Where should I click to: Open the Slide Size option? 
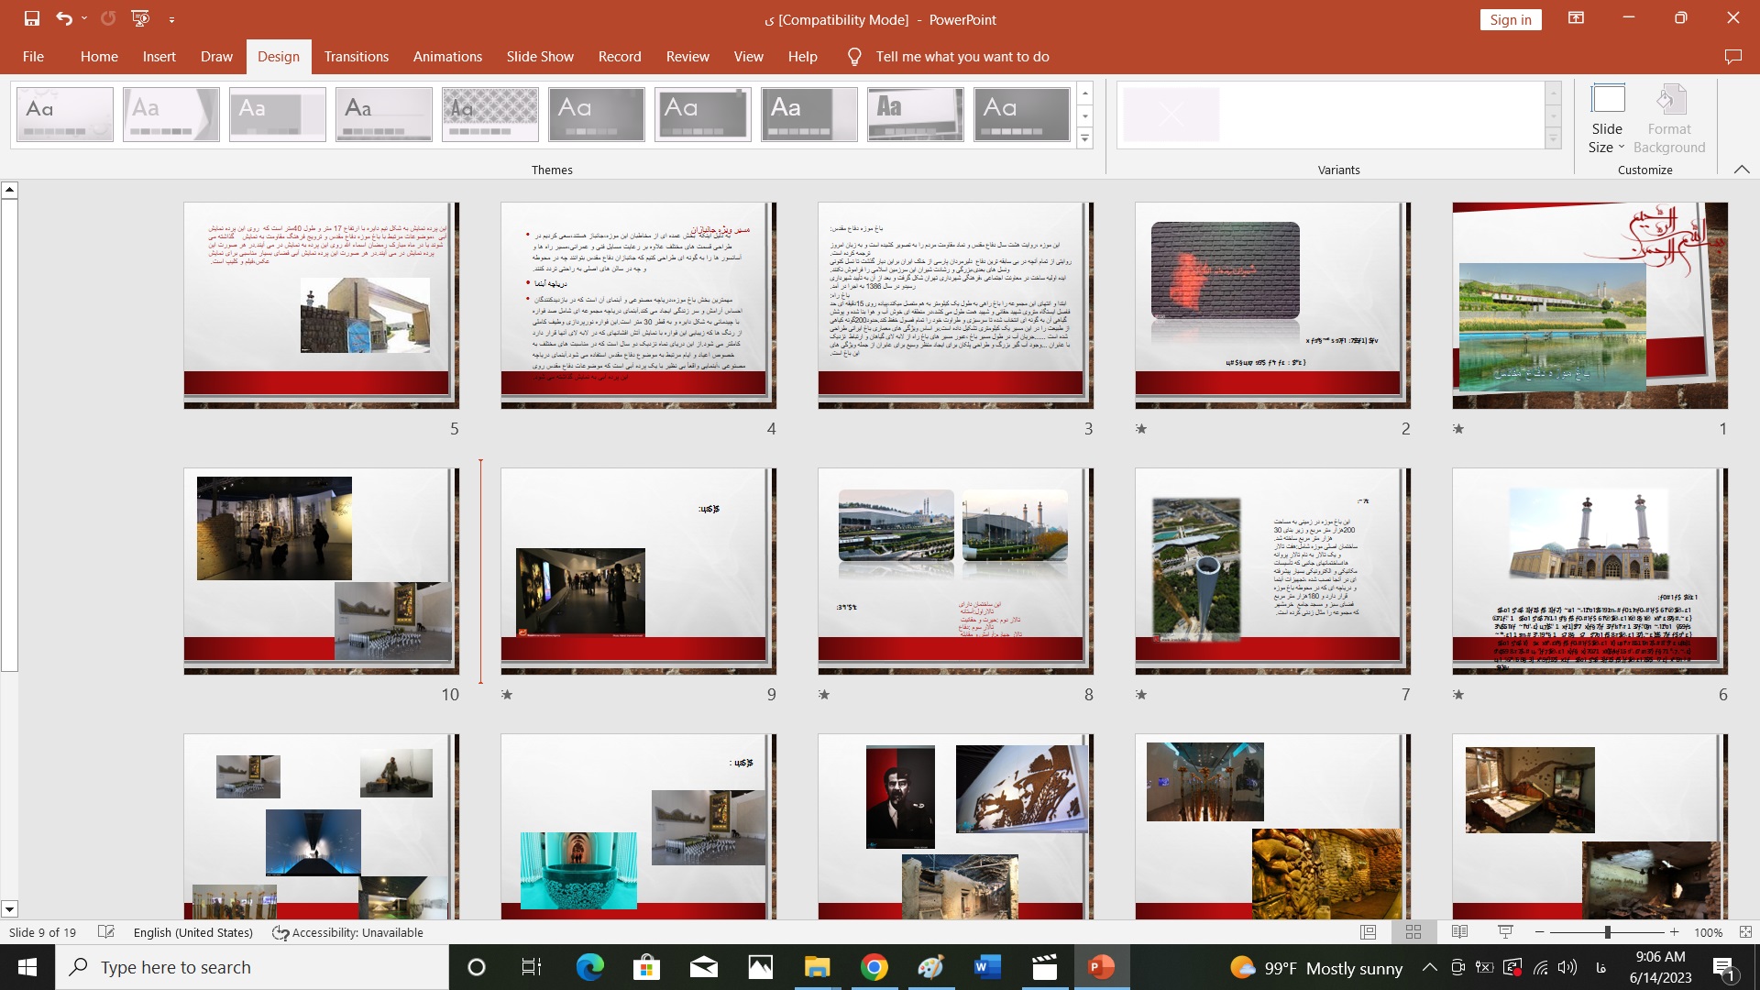point(1606,119)
